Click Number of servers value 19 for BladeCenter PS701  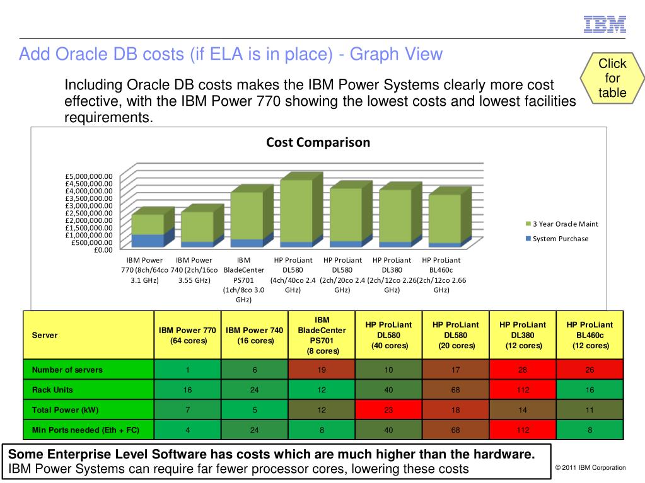pos(322,370)
